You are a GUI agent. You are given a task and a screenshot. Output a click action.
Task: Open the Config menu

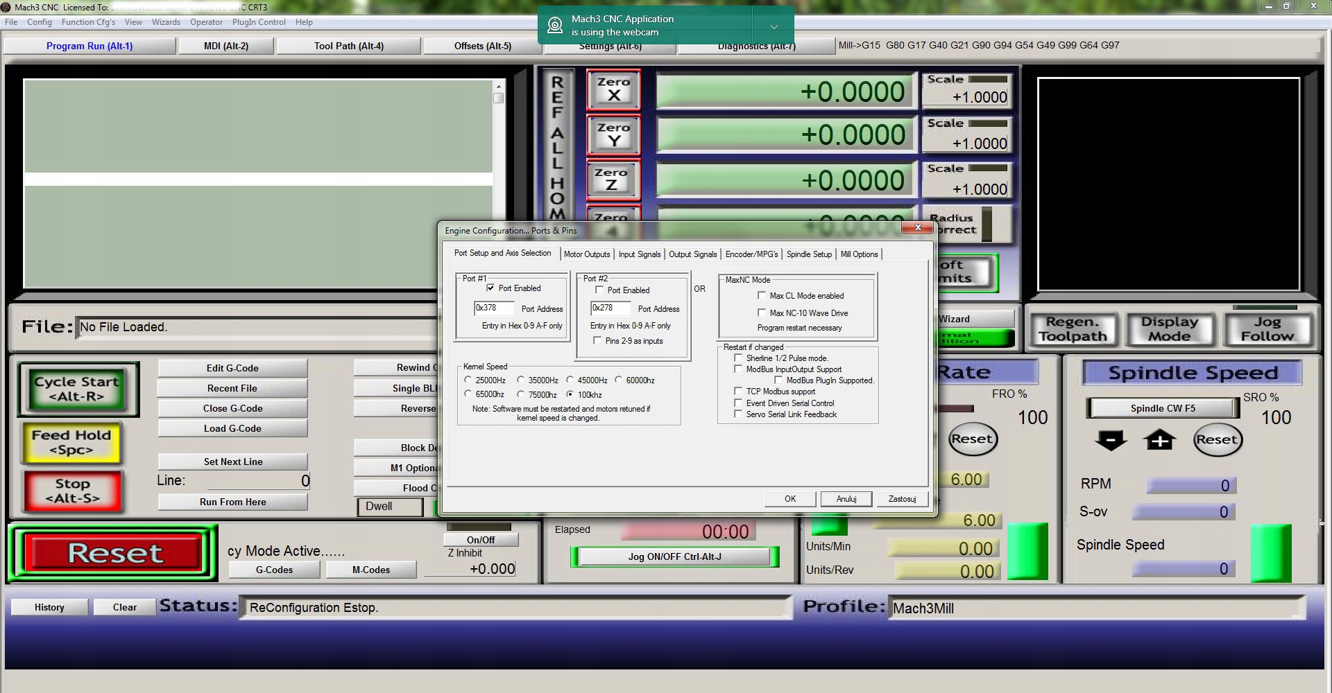coord(40,22)
